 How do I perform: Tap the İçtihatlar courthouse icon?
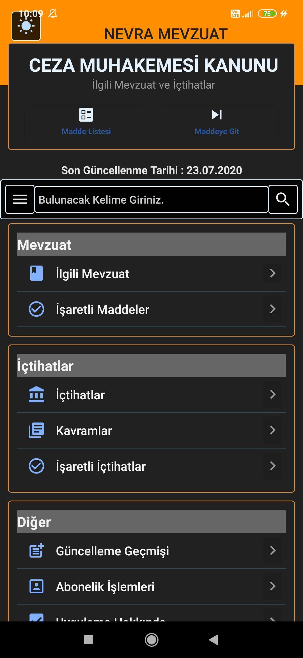[x=37, y=395]
